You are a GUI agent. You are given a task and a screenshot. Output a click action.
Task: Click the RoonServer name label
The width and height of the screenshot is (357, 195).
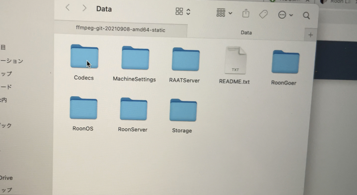133,129
